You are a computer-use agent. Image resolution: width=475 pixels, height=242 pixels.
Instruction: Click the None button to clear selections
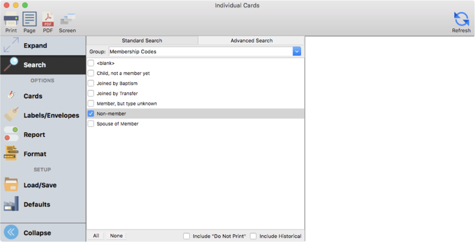(116, 236)
